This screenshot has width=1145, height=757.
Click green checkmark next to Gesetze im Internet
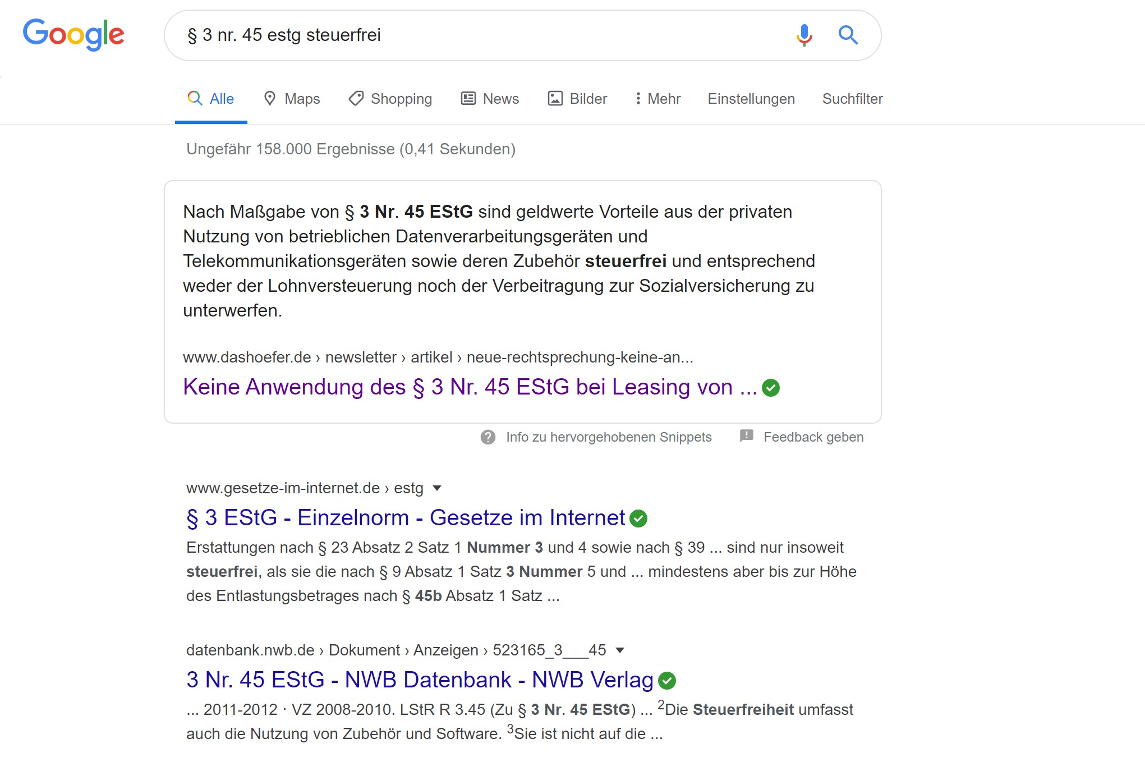[638, 519]
